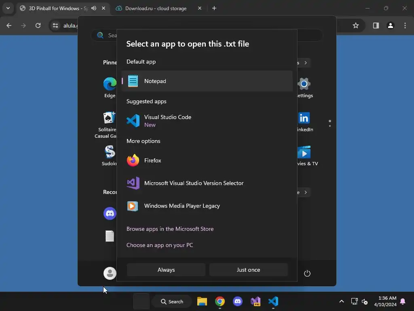
Task: Mute the 3D Pinball tab audio icon
Action: [x=94, y=8]
